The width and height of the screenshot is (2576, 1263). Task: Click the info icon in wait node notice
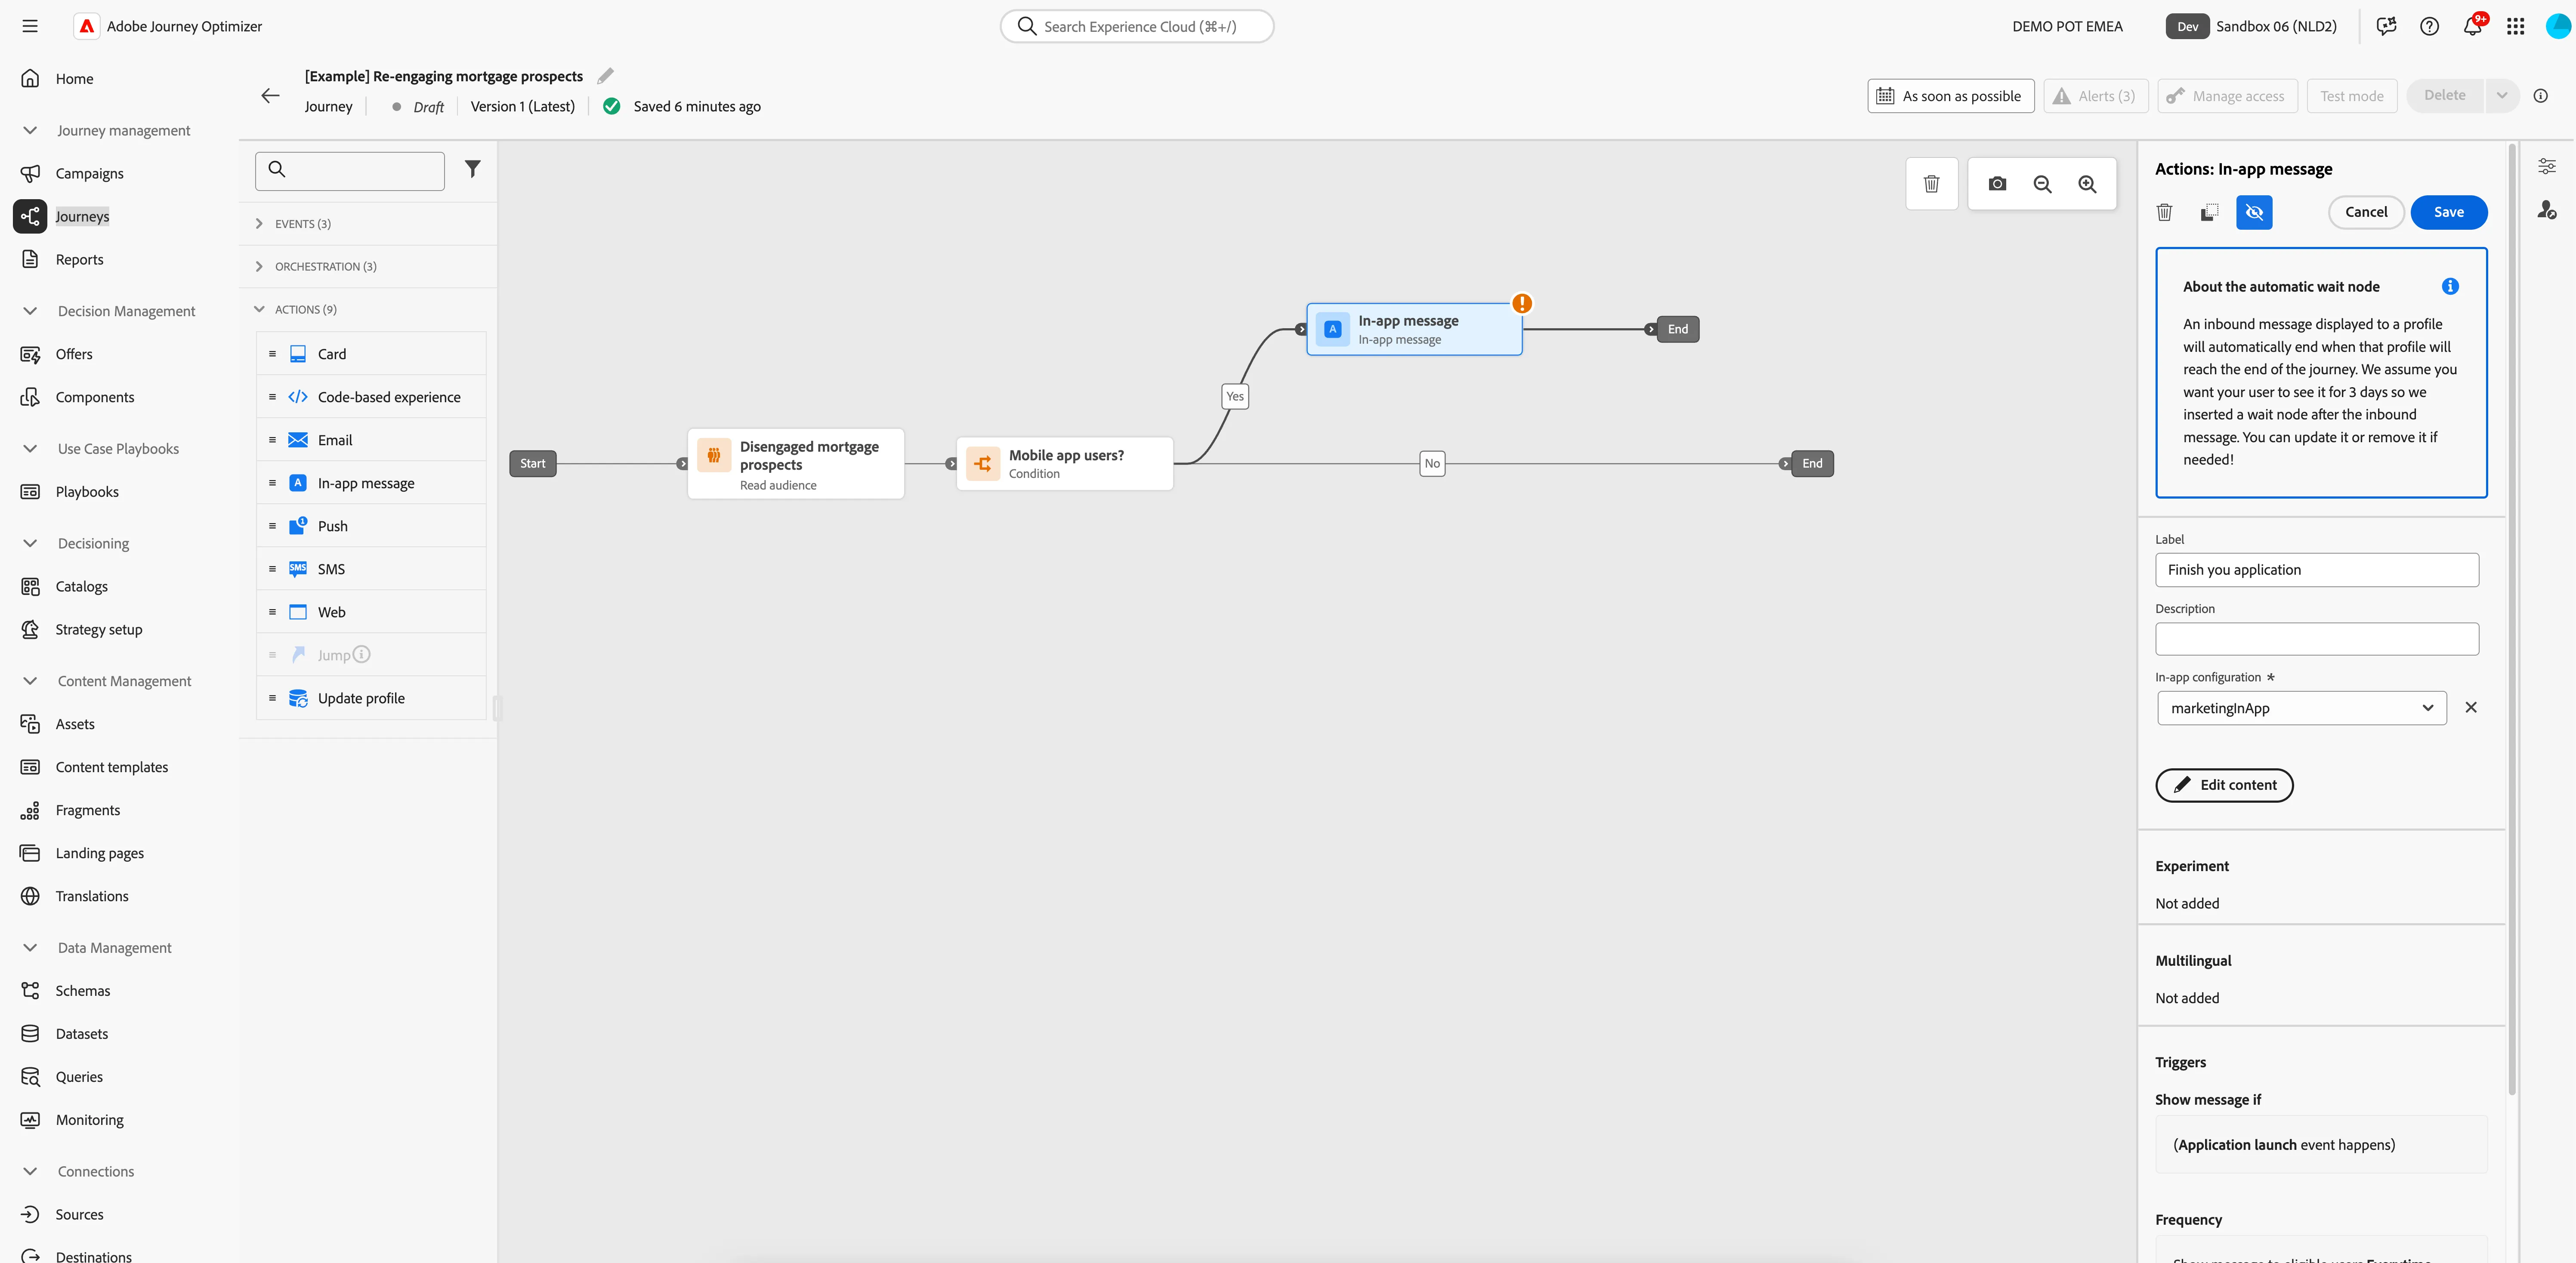2450,287
